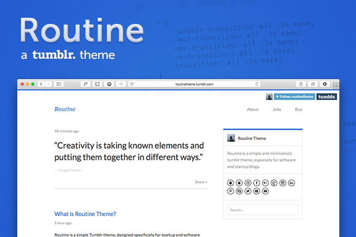This screenshot has width=356, height=237.
Task: Go back with the browser arrow
Action: pyautogui.click(x=41, y=84)
